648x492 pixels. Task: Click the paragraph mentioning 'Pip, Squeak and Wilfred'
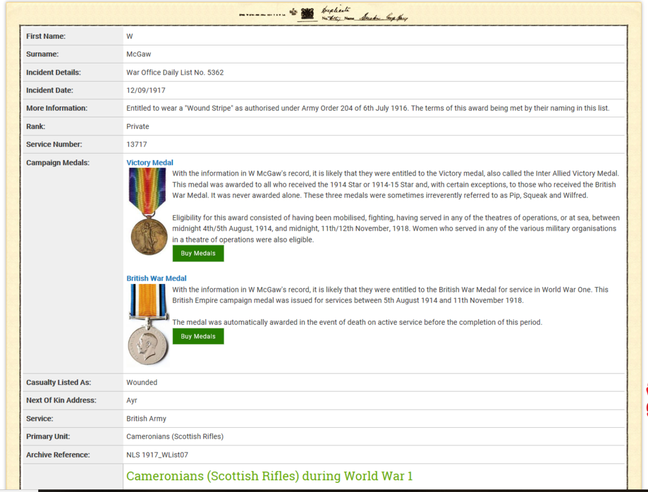click(395, 184)
